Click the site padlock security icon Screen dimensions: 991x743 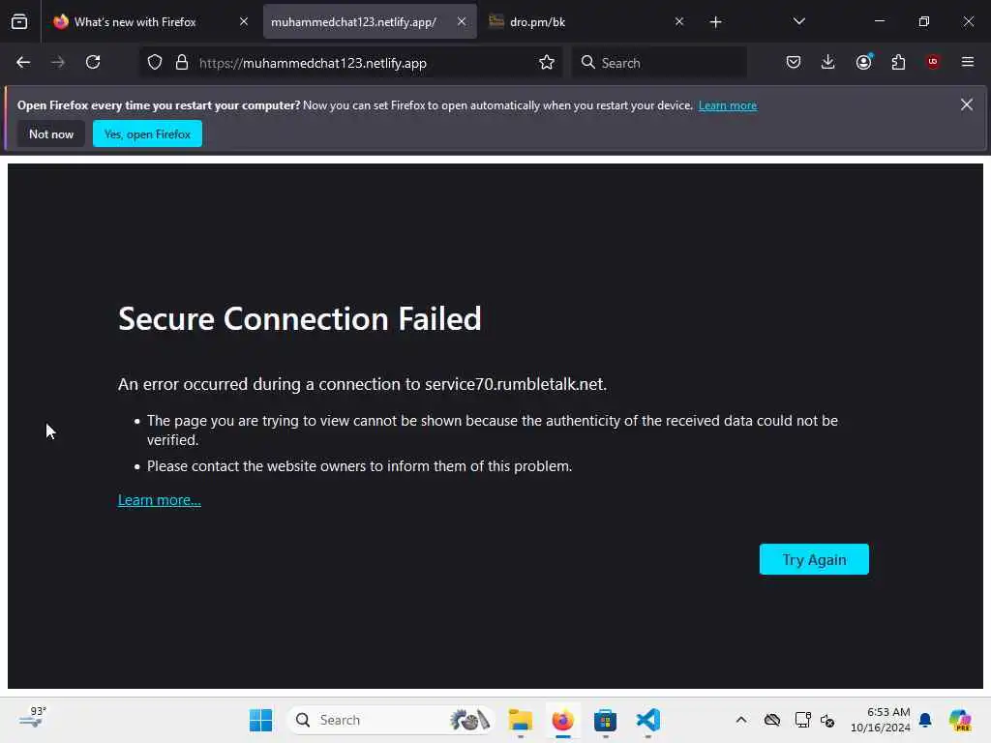181,62
